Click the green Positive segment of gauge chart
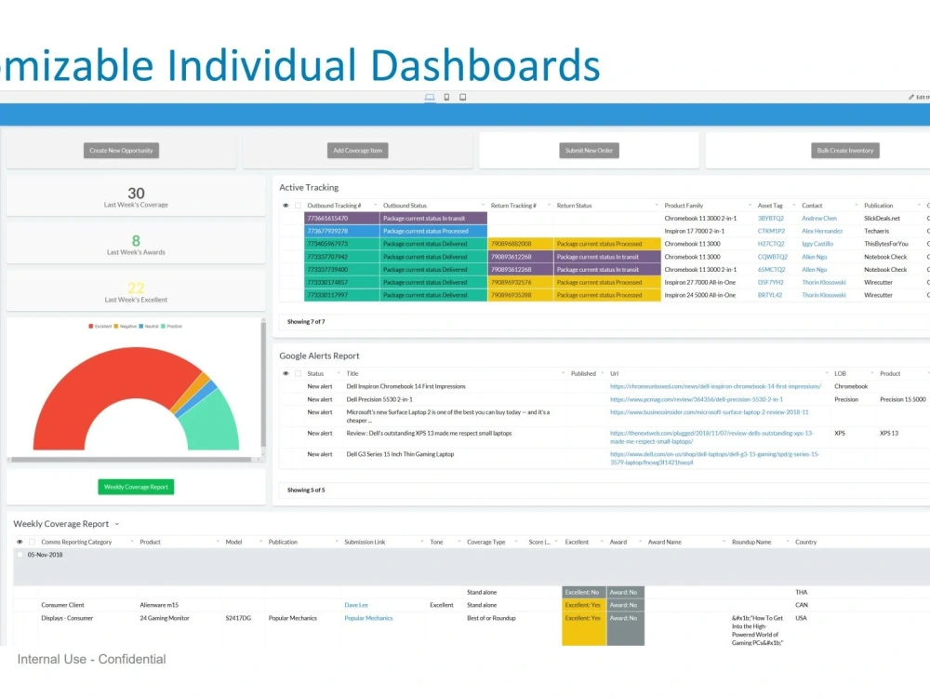This screenshot has width=930, height=698. (210, 422)
